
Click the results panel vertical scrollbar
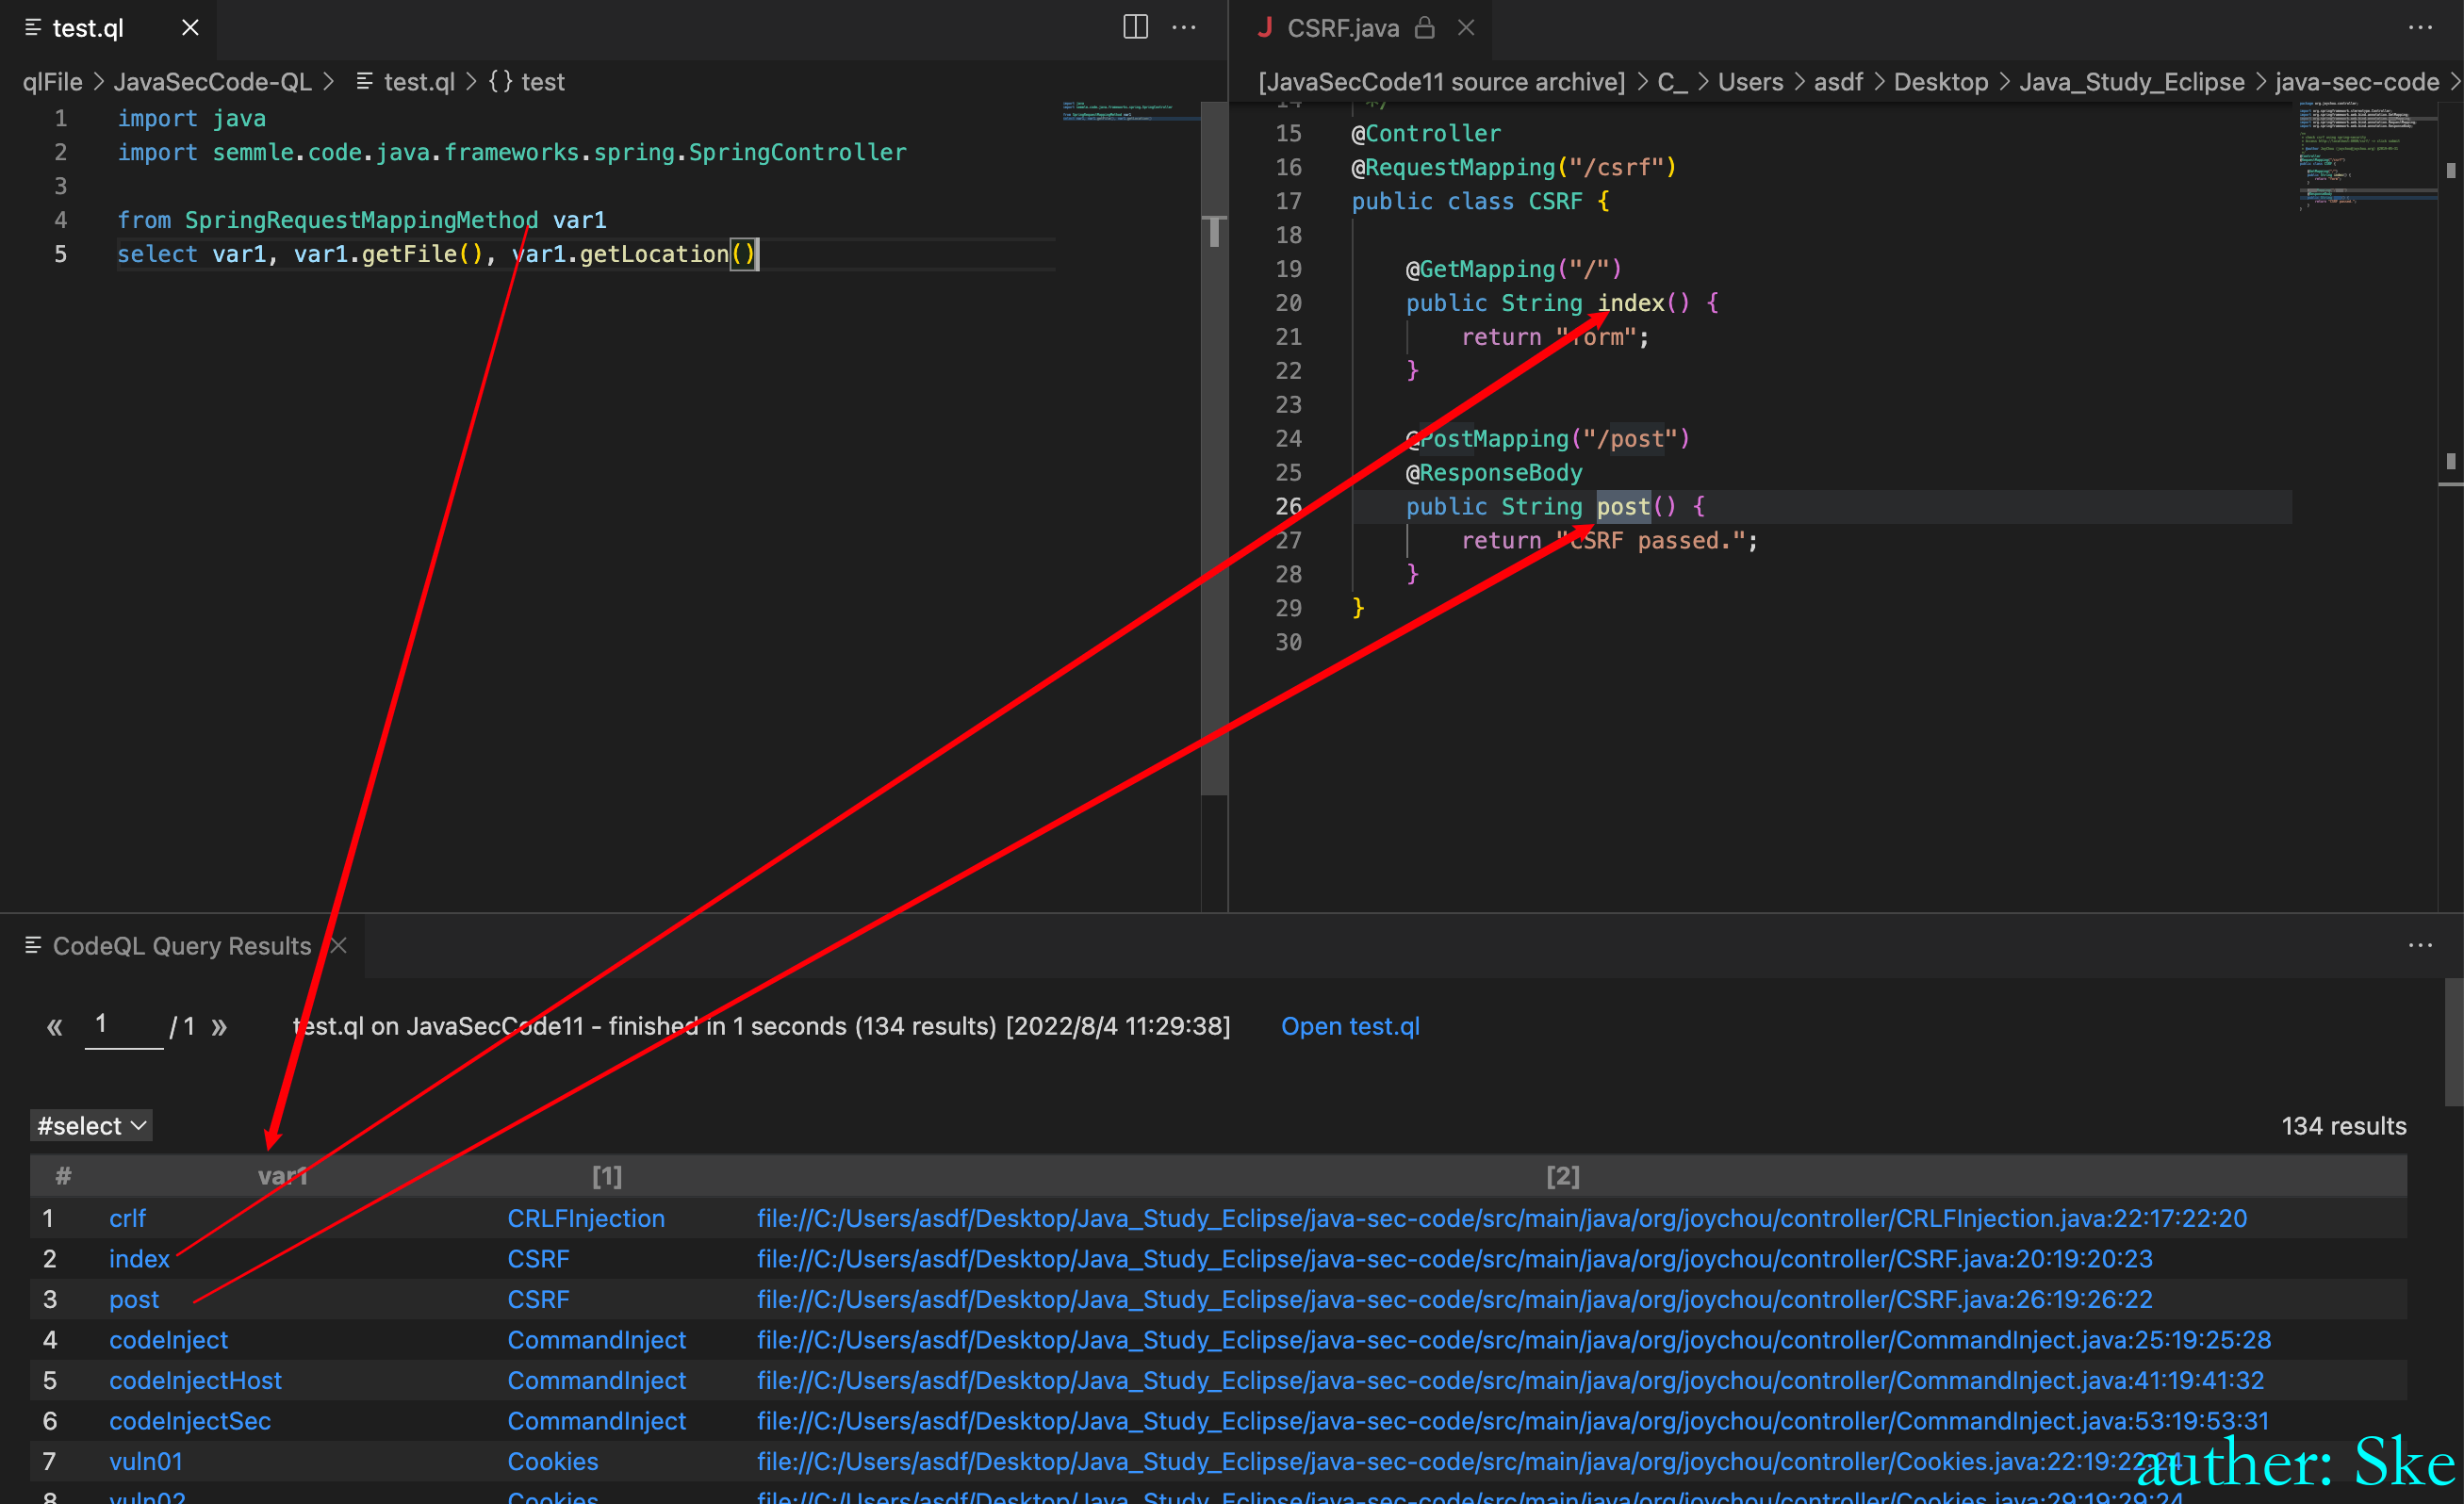click(x=2453, y=1042)
